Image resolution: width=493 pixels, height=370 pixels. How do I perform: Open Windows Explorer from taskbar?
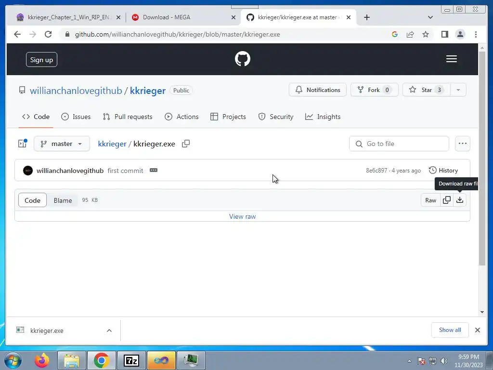click(x=72, y=360)
